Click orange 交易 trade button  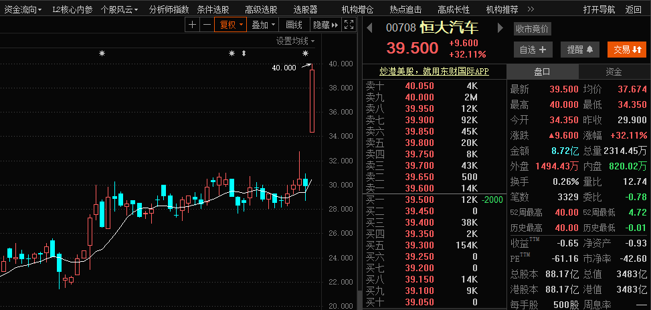point(627,50)
